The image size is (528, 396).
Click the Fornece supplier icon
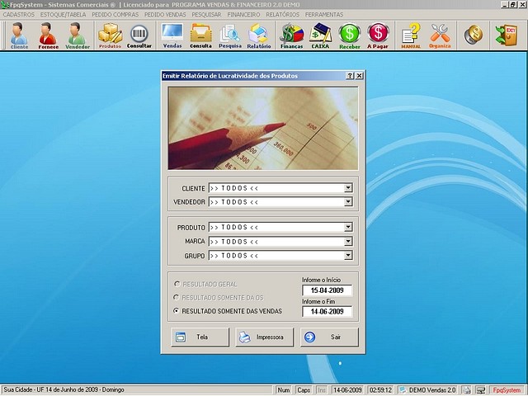[48, 35]
